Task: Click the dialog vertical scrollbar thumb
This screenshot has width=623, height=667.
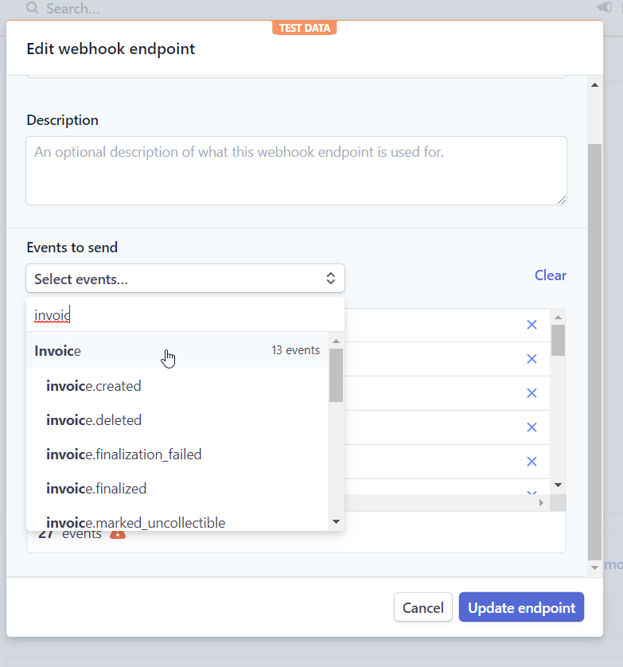Action: tap(594, 353)
